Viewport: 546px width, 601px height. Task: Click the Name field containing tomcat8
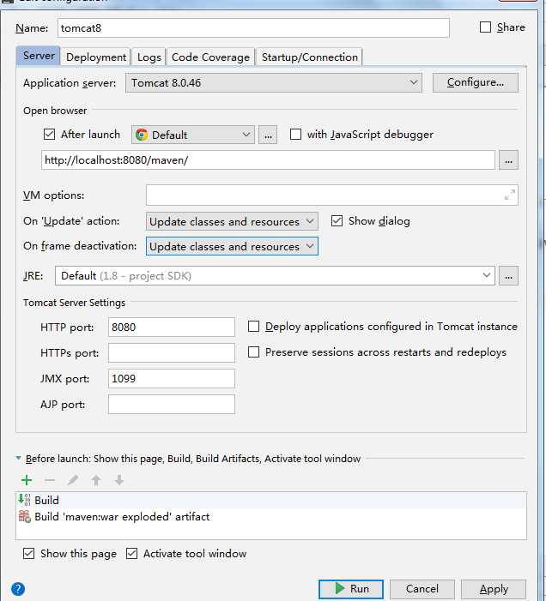coord(253,28)
